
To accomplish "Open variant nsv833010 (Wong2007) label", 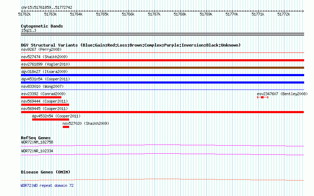I will click(42, 86).
